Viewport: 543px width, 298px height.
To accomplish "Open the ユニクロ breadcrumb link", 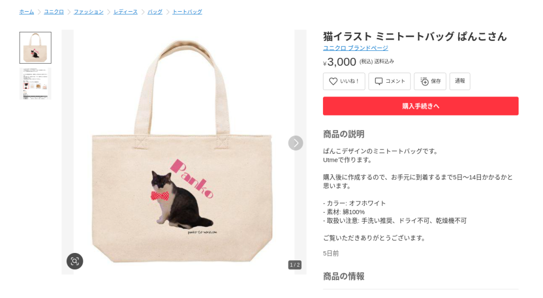I will point(54,12).
